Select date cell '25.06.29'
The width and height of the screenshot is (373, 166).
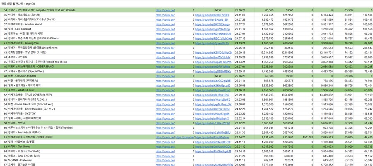tap(244, 10)
